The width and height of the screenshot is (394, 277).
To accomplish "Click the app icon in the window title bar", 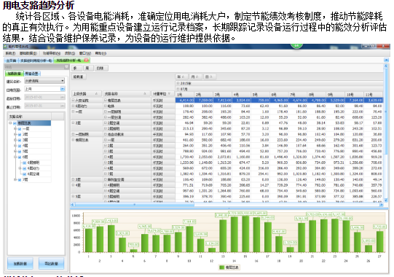I will click(x=6, y=47).
